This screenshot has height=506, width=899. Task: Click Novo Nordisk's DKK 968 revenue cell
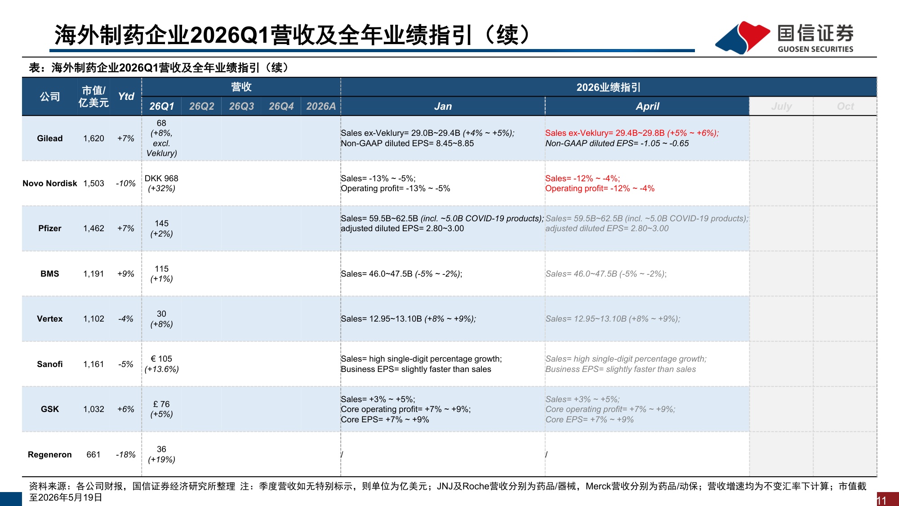[x=161, y=183]
